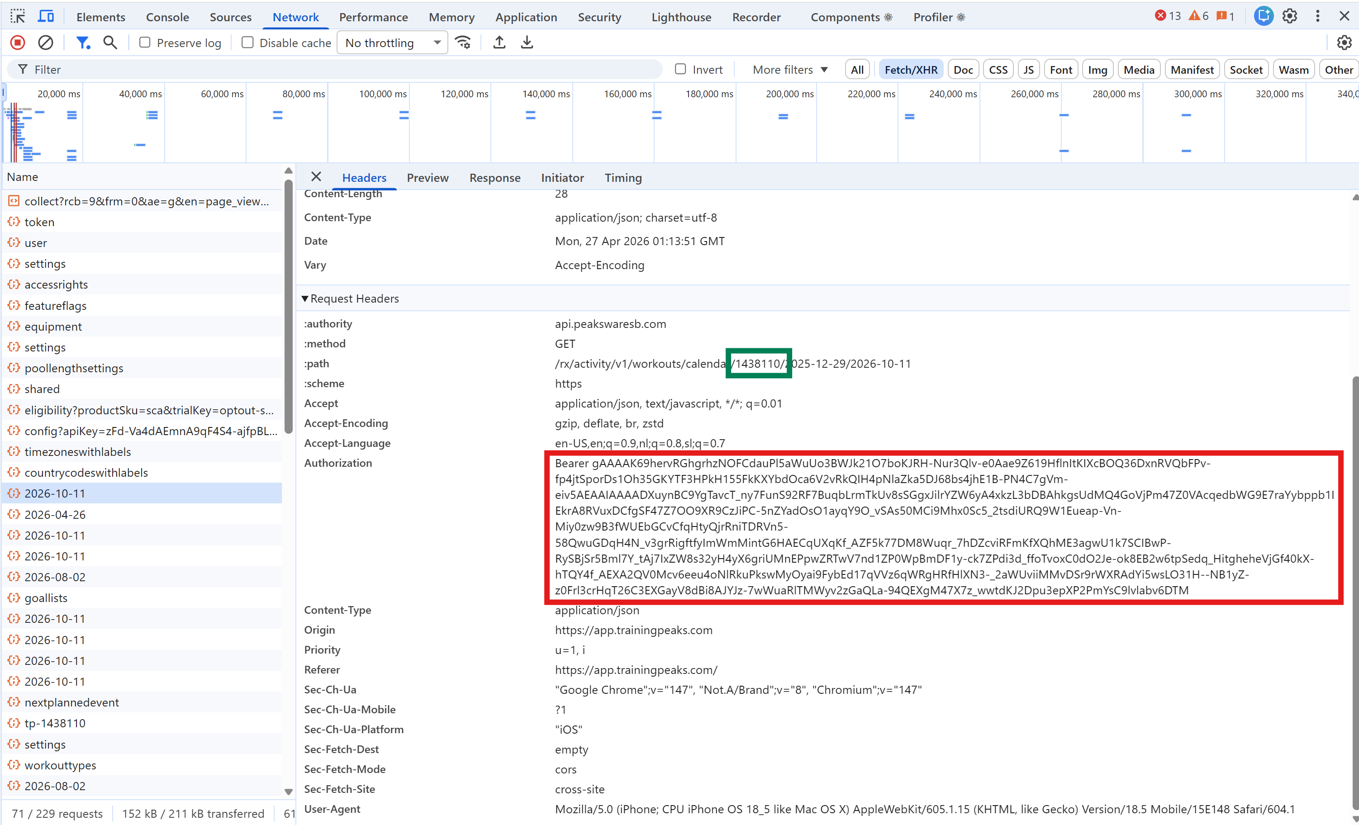This screenshot has width=1359, height=825.
Task: Import HAR file via upload icon
Action: pos(499,42)
